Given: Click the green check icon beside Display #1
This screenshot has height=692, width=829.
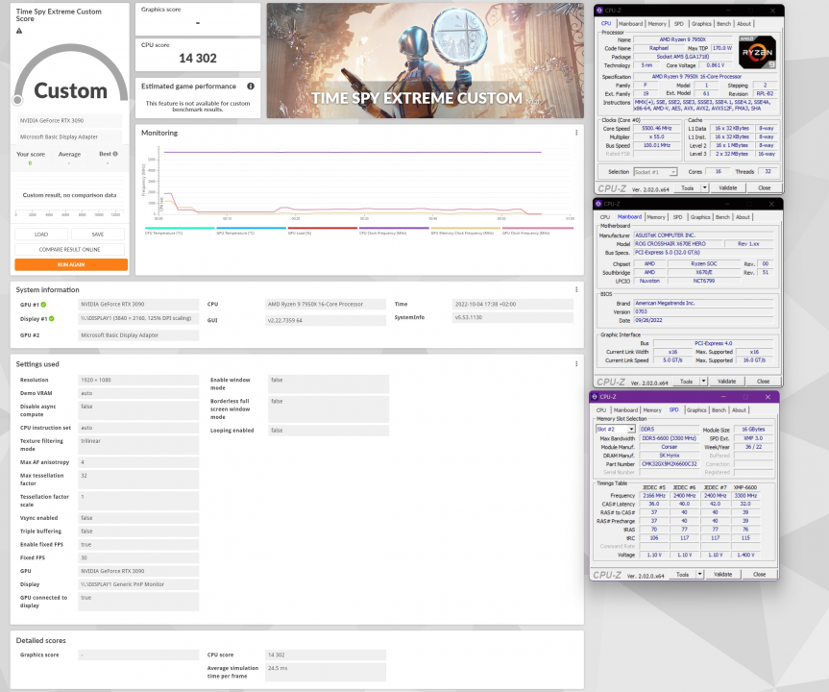Looking at the screenshot, I should (52, 318).
